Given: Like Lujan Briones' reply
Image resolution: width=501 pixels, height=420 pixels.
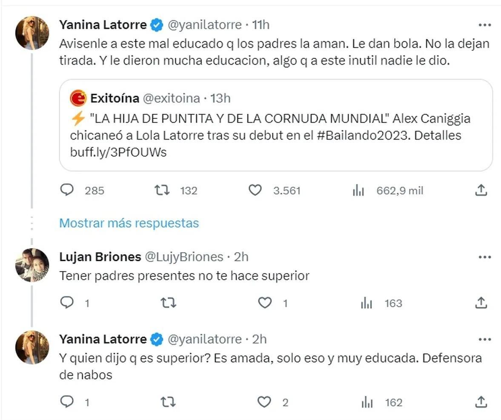Looking at the screenshot, I should (x=265, y=303).
